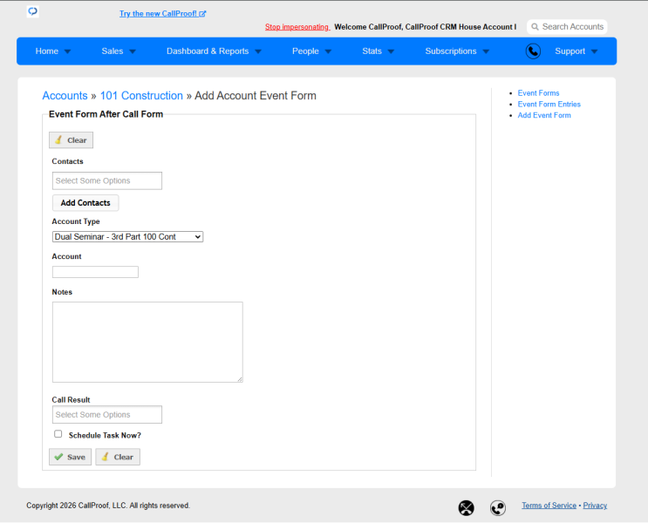Click the 'Call Result' field label
This screenshot has height=523, width=648.
tap(72, 400)
